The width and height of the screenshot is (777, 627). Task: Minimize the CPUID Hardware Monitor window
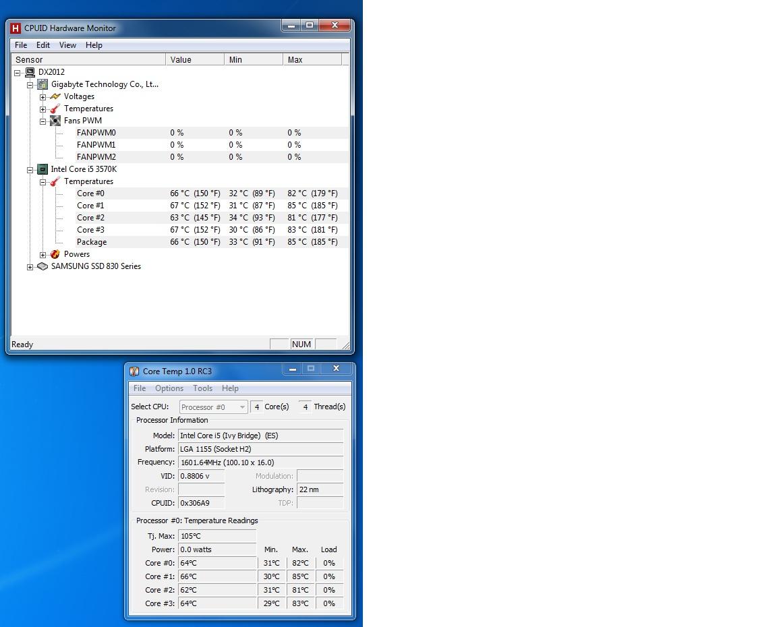(x=291, y=25)
